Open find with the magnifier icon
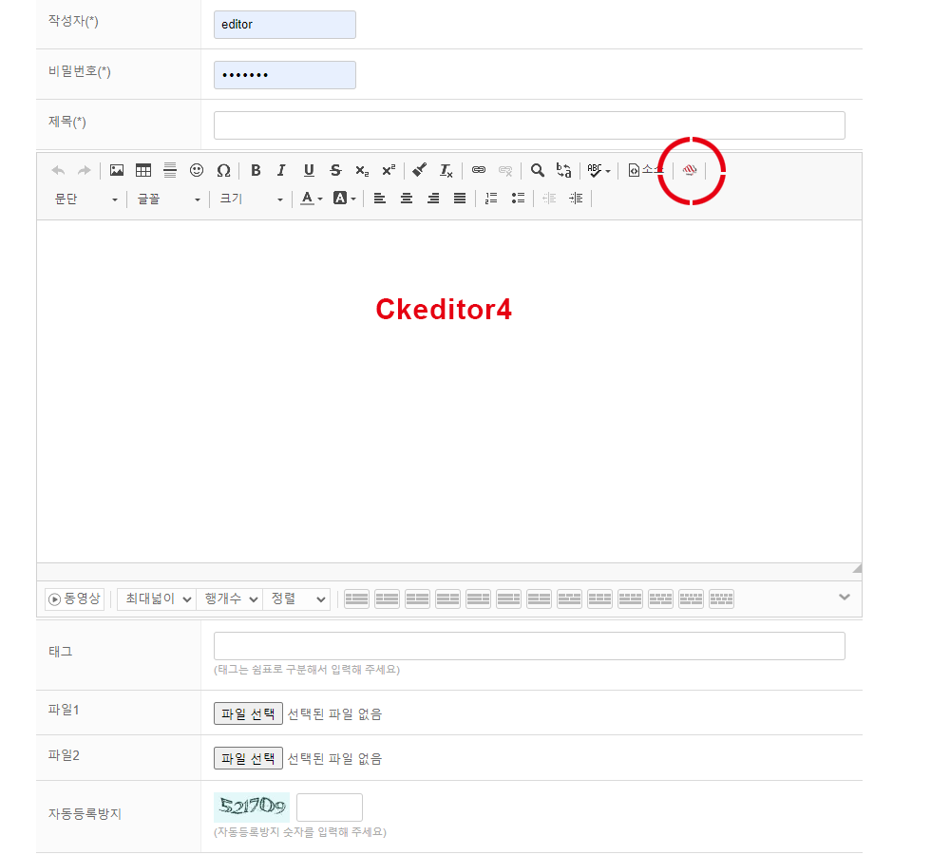This screenshot has height=855, width=950. [538, 170]
